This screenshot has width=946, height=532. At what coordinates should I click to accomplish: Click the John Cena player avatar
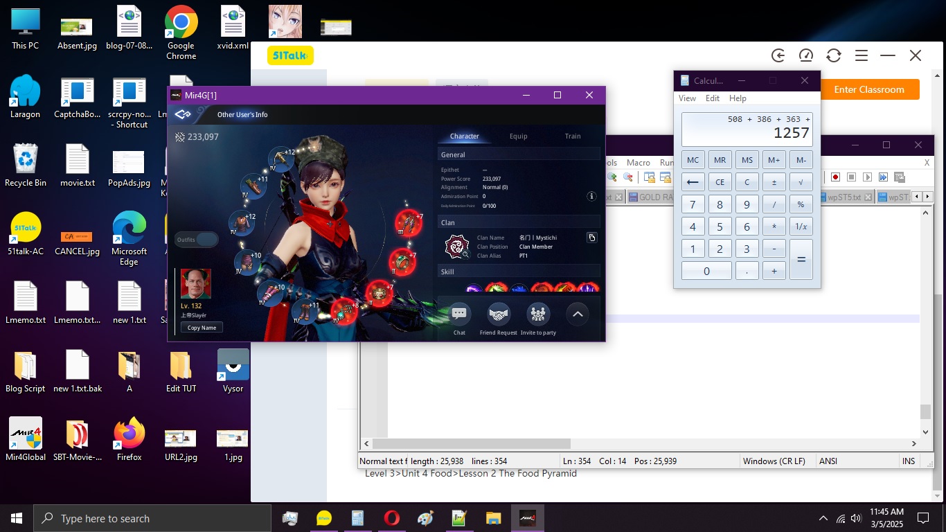tap(196, 284)
